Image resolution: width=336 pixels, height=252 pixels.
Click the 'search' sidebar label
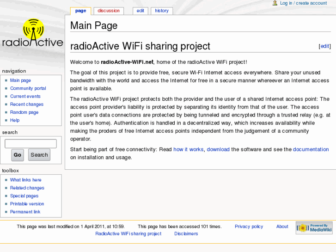click(x=10, y=132)
